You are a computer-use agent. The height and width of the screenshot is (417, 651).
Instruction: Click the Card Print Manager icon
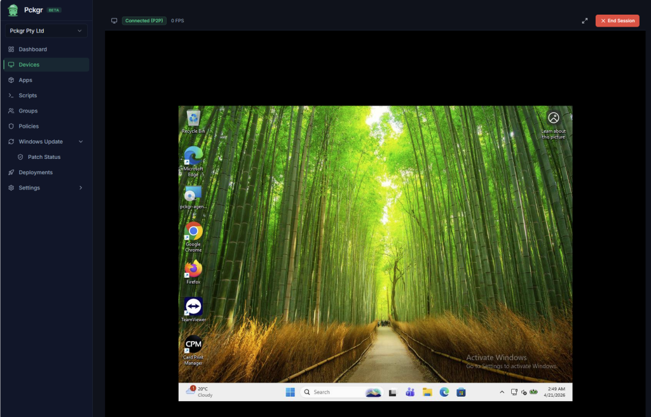pyautogui.click(x=193, y=345)
